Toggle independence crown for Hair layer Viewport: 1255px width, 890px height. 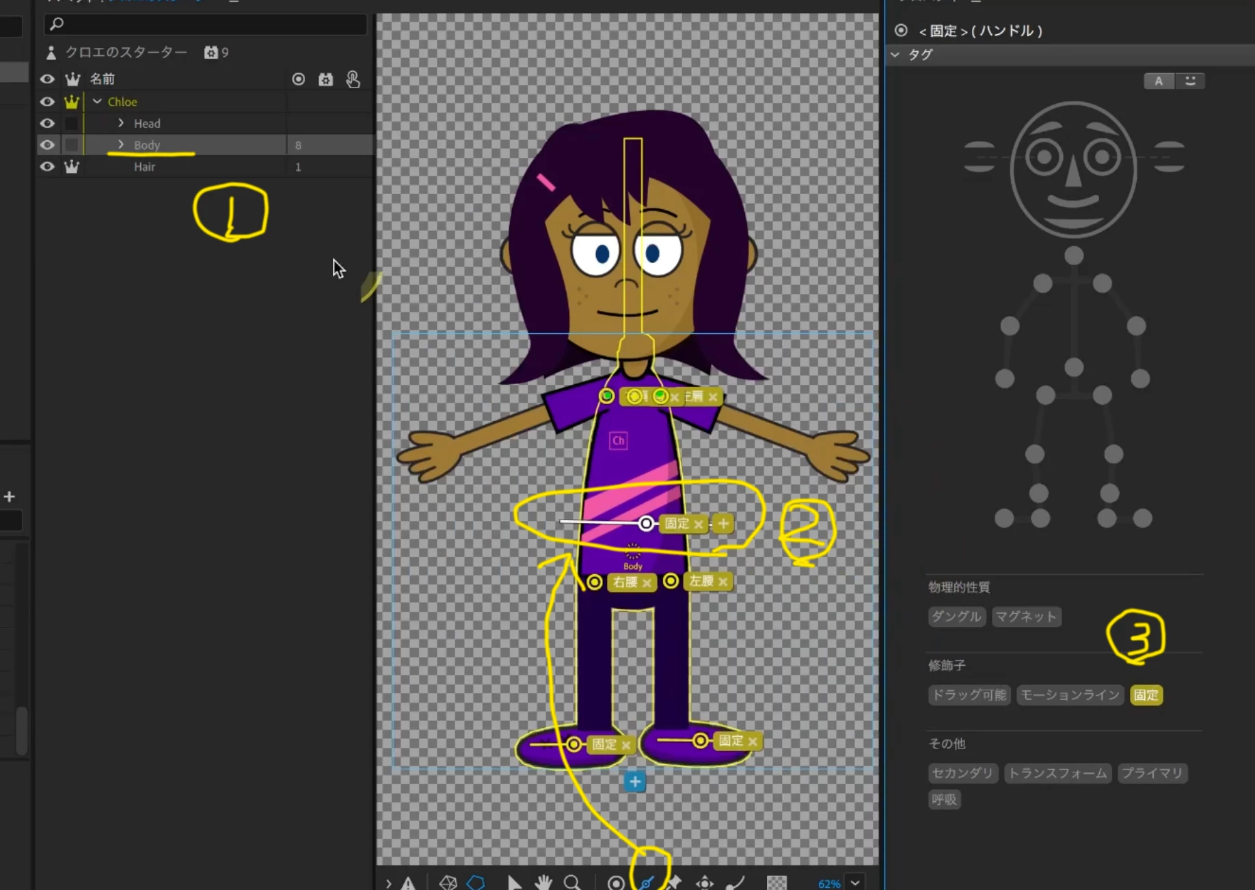[72, 167]
